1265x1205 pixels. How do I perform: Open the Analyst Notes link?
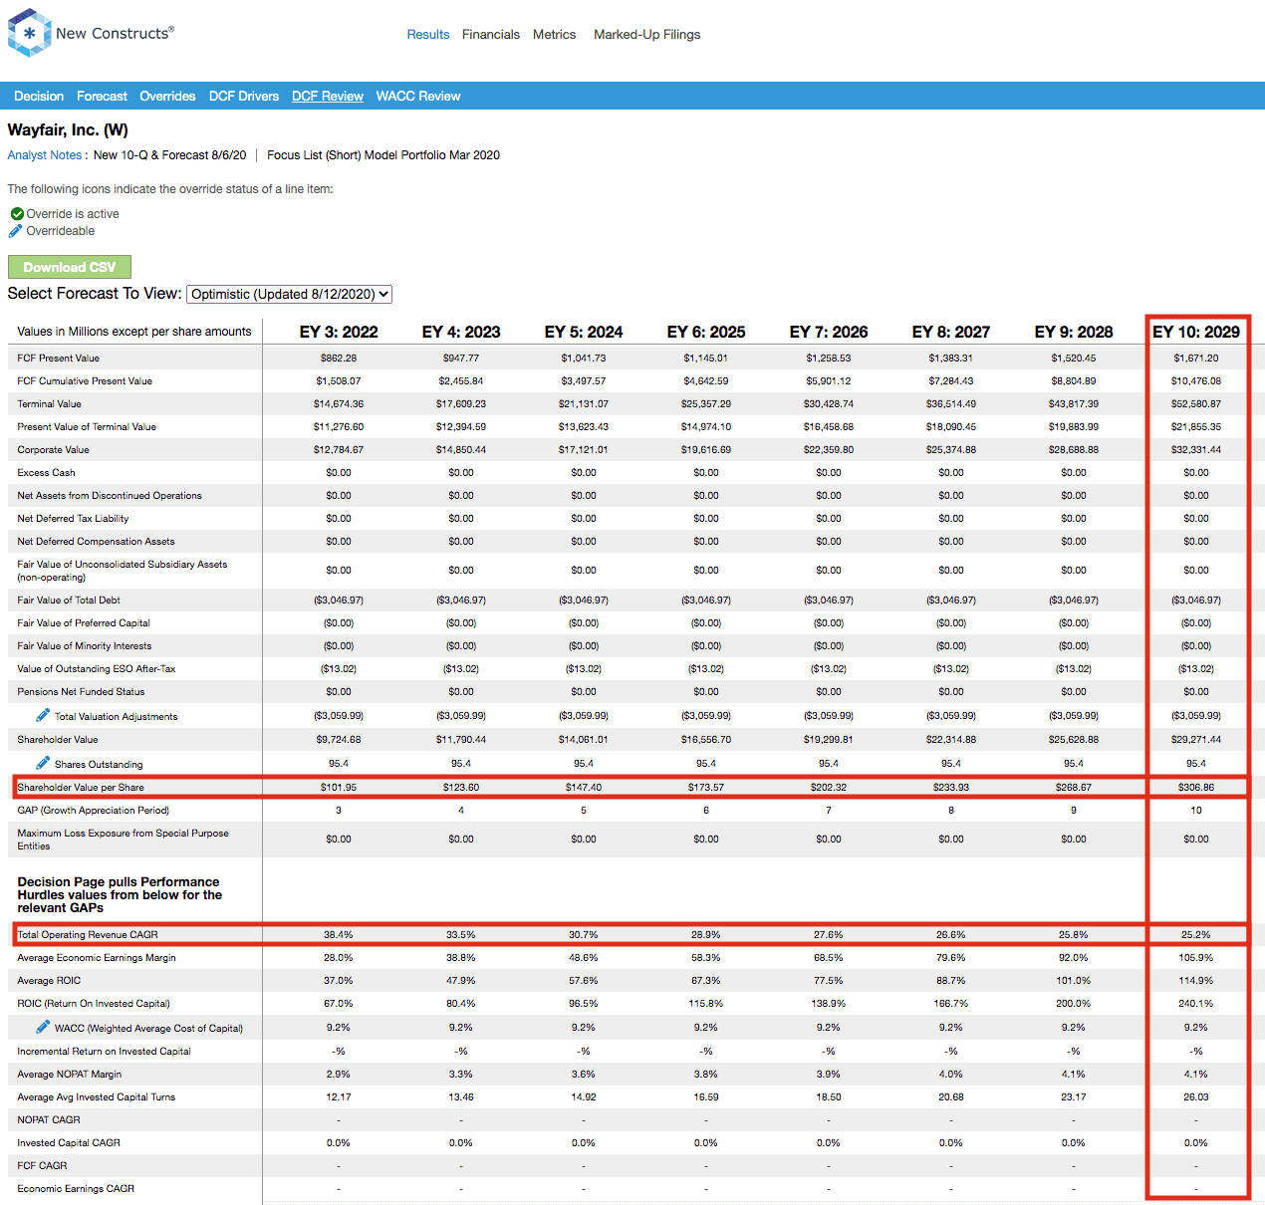pyautogui.click(x=45, y=155)
